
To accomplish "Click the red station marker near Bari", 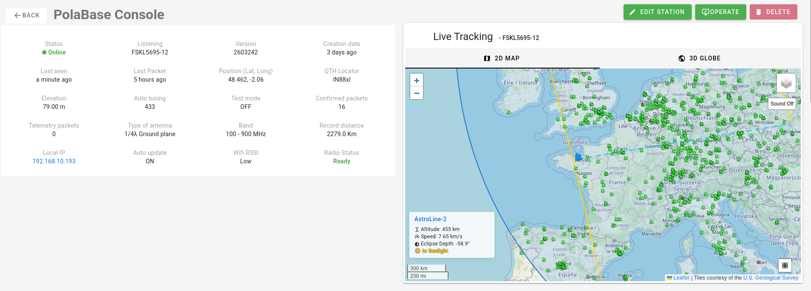I will [758, 262].
